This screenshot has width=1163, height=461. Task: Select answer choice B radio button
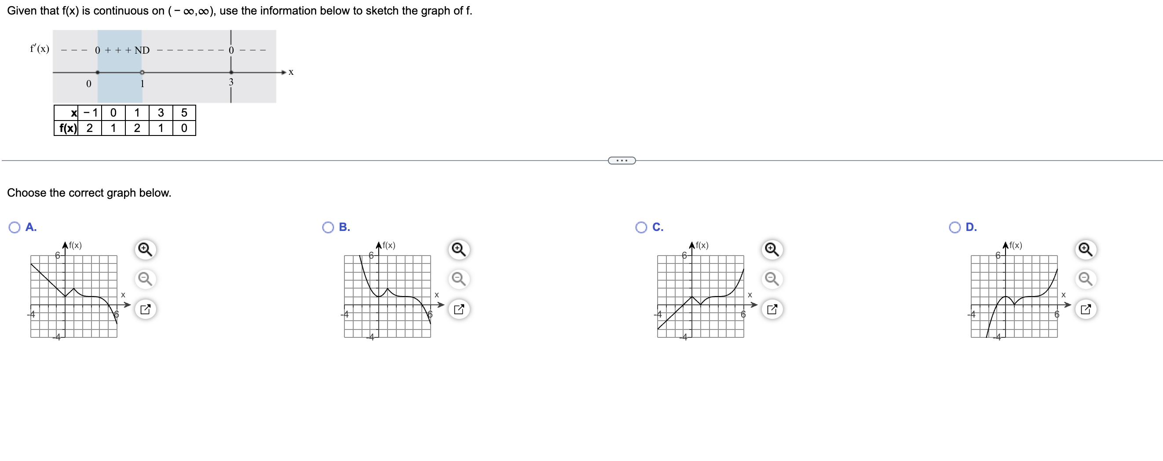[x=328, y=227]
